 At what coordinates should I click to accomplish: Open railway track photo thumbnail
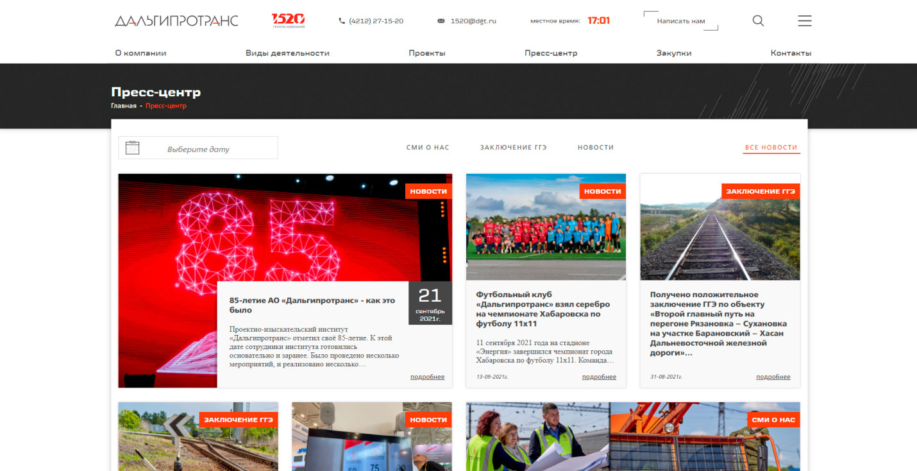tap(720, 227)
